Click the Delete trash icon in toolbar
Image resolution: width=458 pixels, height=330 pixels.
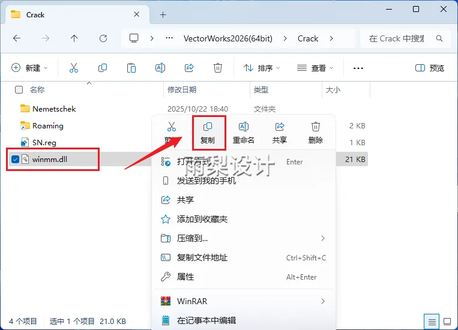pos(218,68)
